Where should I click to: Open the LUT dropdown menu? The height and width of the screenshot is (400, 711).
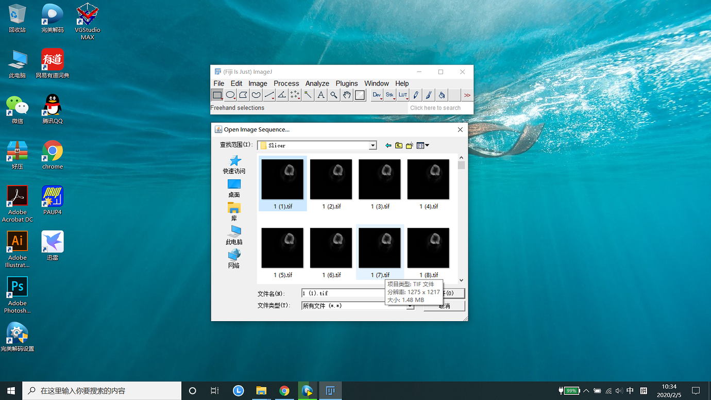click(403, 95)
